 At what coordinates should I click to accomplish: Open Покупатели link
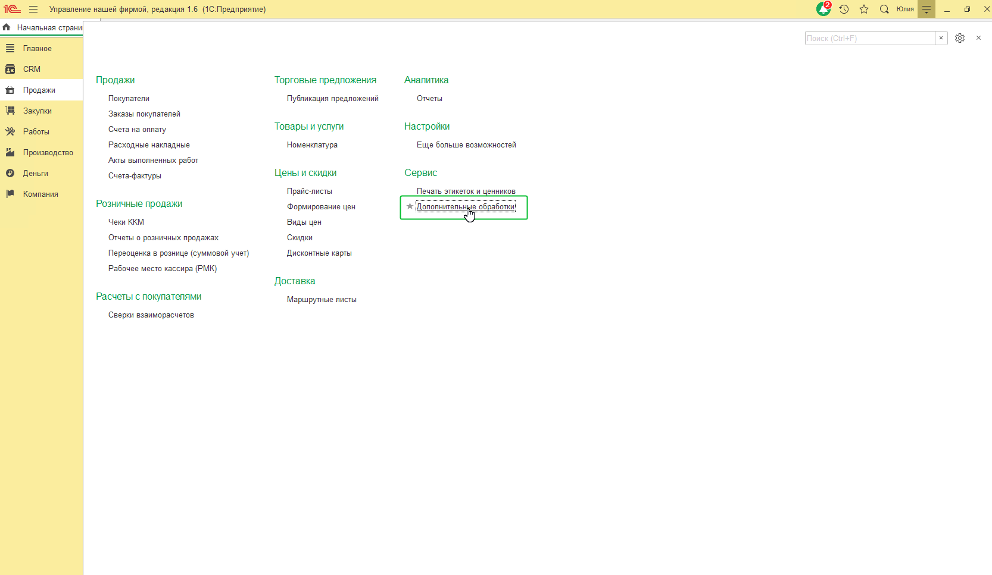[129, 98]
